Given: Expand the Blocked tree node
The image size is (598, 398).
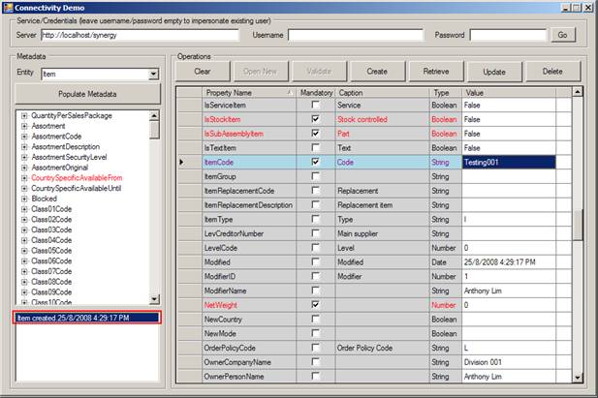Looking at the screenshot, I should tap(24, 199).
